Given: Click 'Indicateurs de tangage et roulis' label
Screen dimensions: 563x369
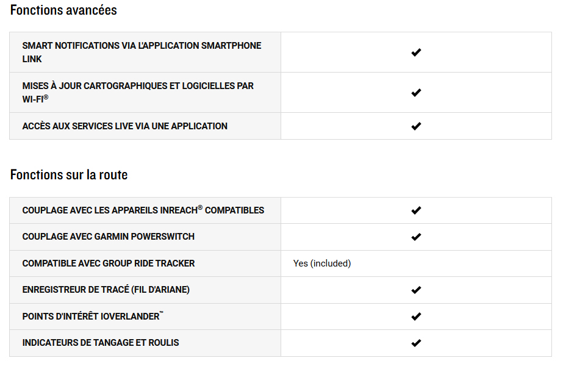Looking at the screenshot, I should [x=100, y=342].
